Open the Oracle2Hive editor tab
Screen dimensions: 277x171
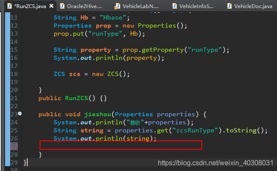(84, 6)
